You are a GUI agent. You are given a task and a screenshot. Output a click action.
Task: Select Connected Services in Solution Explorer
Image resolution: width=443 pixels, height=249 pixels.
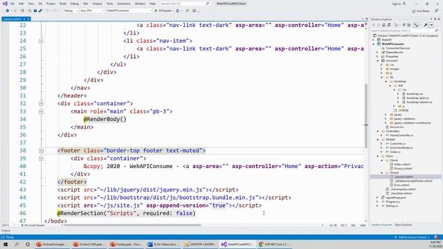[x=397, y=48]
